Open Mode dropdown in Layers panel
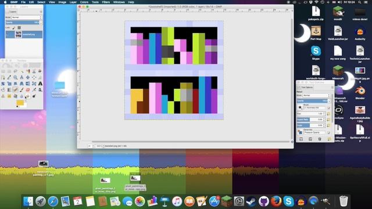The image size is (372, 209). (27, 17)
